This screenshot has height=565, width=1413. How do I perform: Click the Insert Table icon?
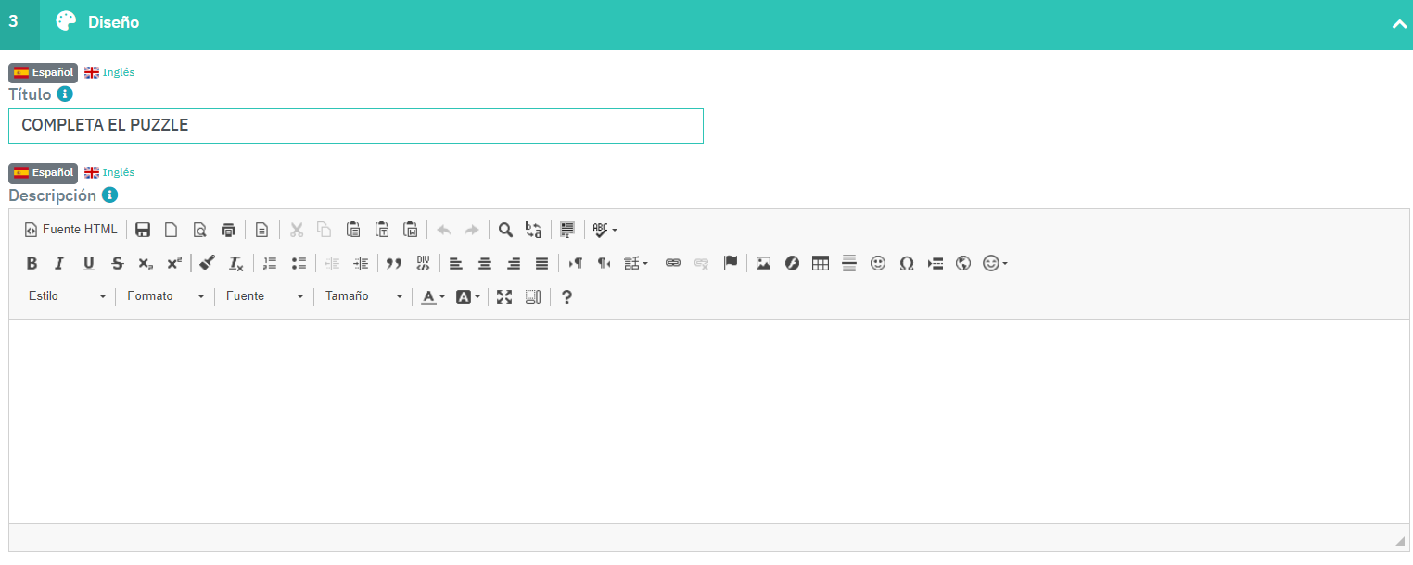coord(821,263)
